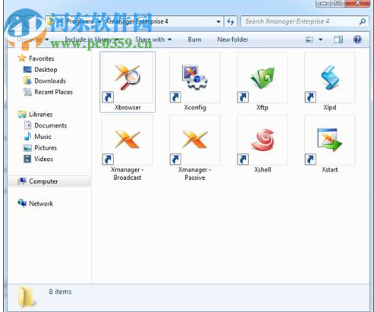This screenshot has height=312, width=374.
Task: Select the Xlpd shortcut icon
Action: tap(330, 82)
